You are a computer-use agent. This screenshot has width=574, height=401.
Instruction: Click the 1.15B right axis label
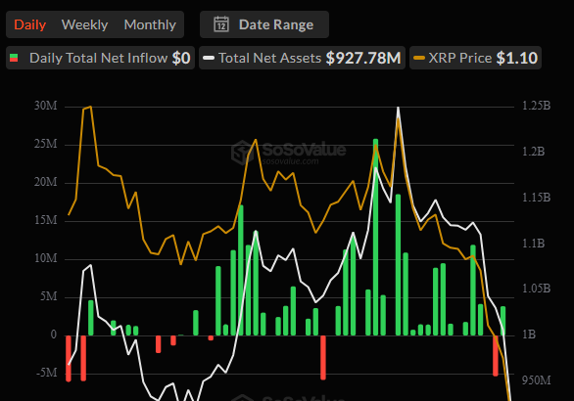pyautogui.click(x=537, y=198)
